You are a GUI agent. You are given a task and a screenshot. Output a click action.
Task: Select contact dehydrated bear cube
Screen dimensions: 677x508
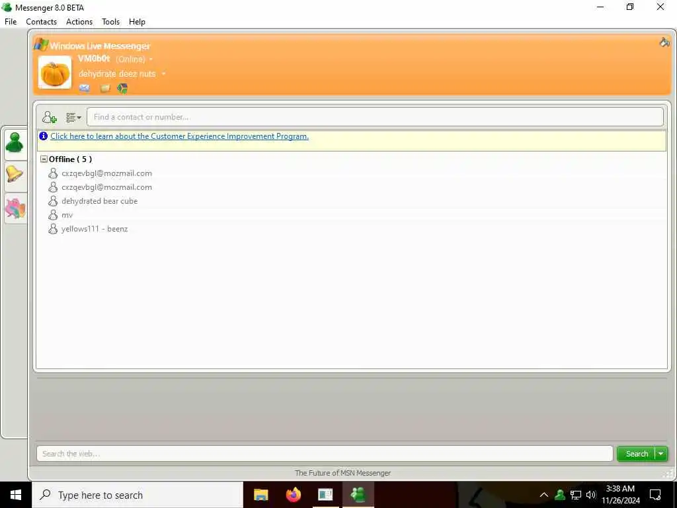pyautogui.click(x=99, y=201)
